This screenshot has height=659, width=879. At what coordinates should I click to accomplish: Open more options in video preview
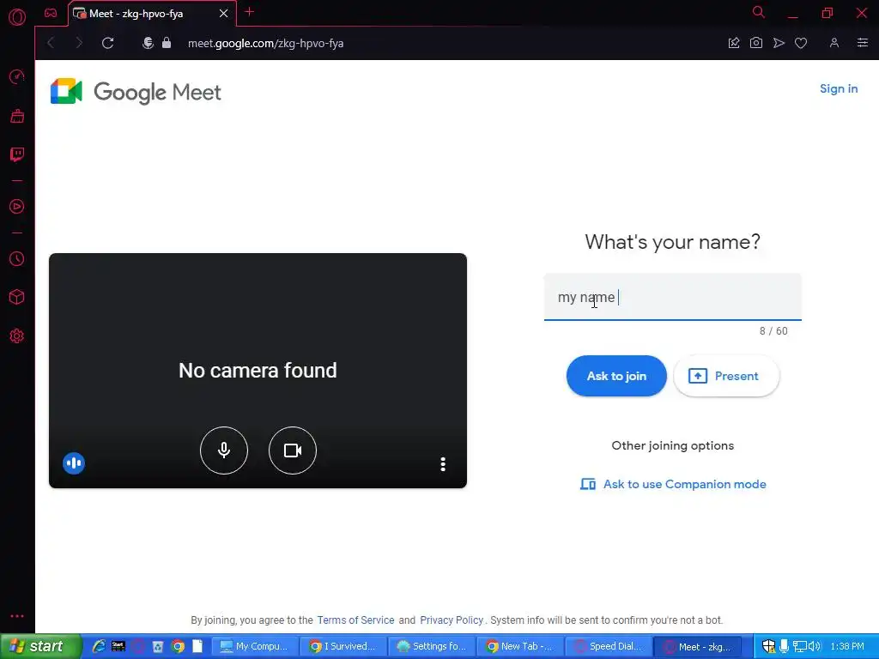443,464
